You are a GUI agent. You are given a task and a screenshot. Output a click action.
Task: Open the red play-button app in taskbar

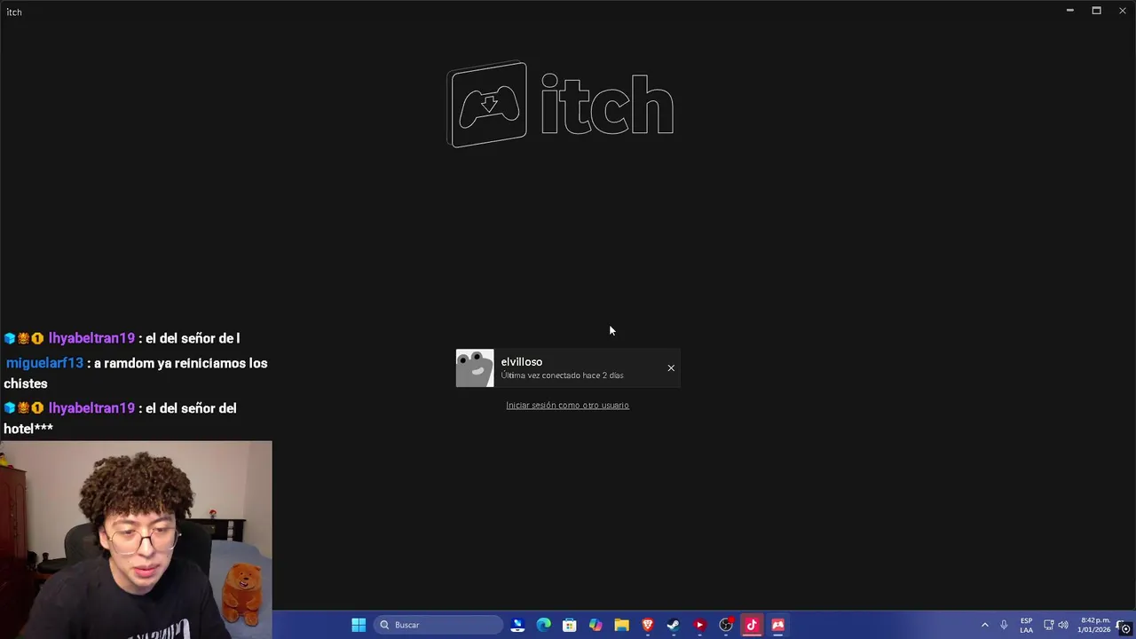tap(699, 625)
